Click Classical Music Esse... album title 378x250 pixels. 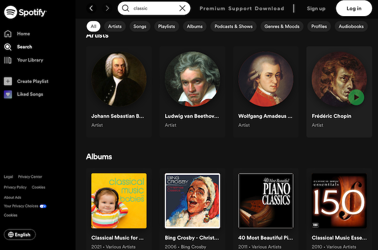339,238
